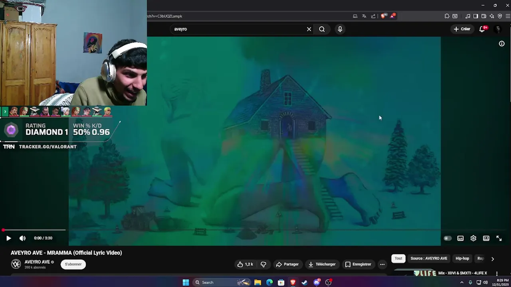
Task: Show hidden system tray icons
Action: coord(462,282)
